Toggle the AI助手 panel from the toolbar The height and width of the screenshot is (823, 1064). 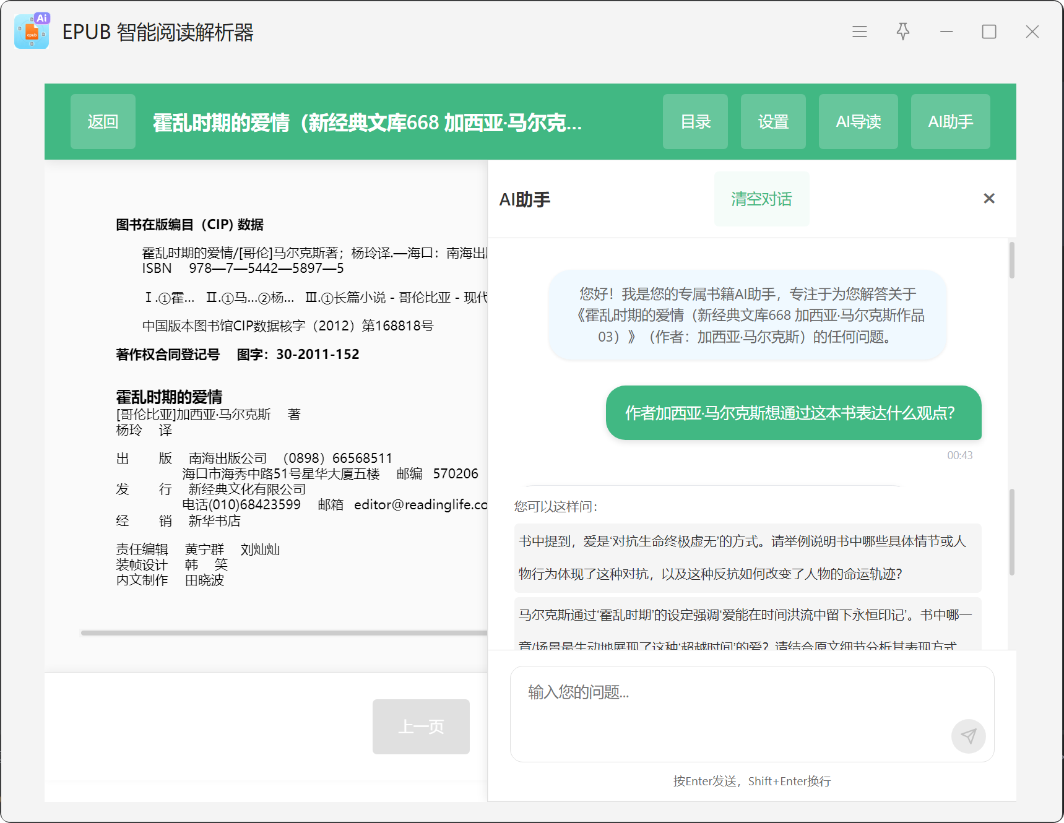point(950,122)
